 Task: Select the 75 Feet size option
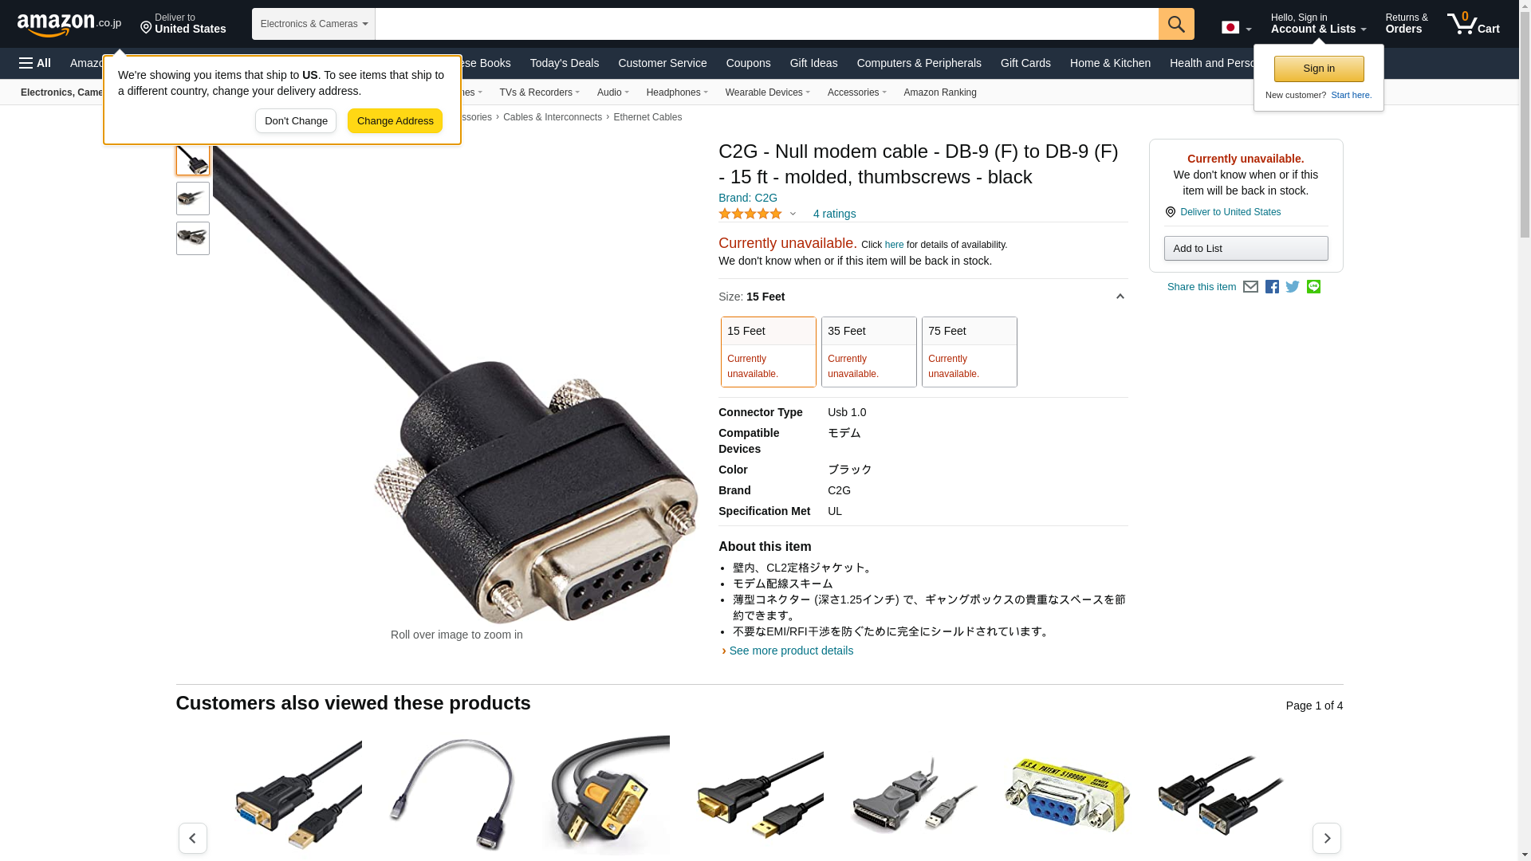pyautogui.click(x=969, y=352)
